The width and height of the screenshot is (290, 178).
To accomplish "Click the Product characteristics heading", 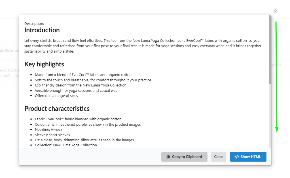I will pyautogui.click(x=57, y=108).
